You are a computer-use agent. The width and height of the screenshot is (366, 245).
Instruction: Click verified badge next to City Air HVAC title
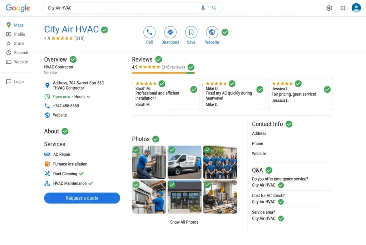coord(105,30)
